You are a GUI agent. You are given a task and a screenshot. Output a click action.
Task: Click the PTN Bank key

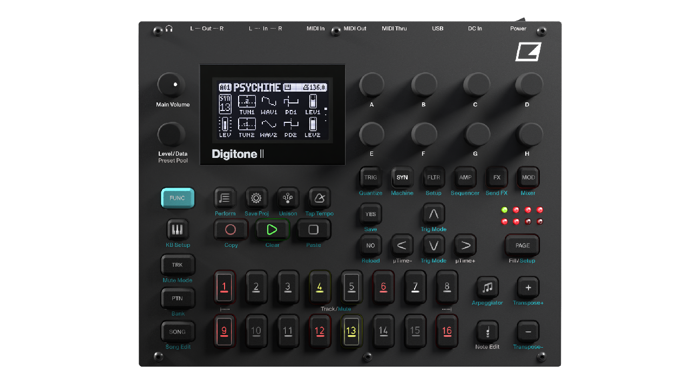(x=177, y=298)
